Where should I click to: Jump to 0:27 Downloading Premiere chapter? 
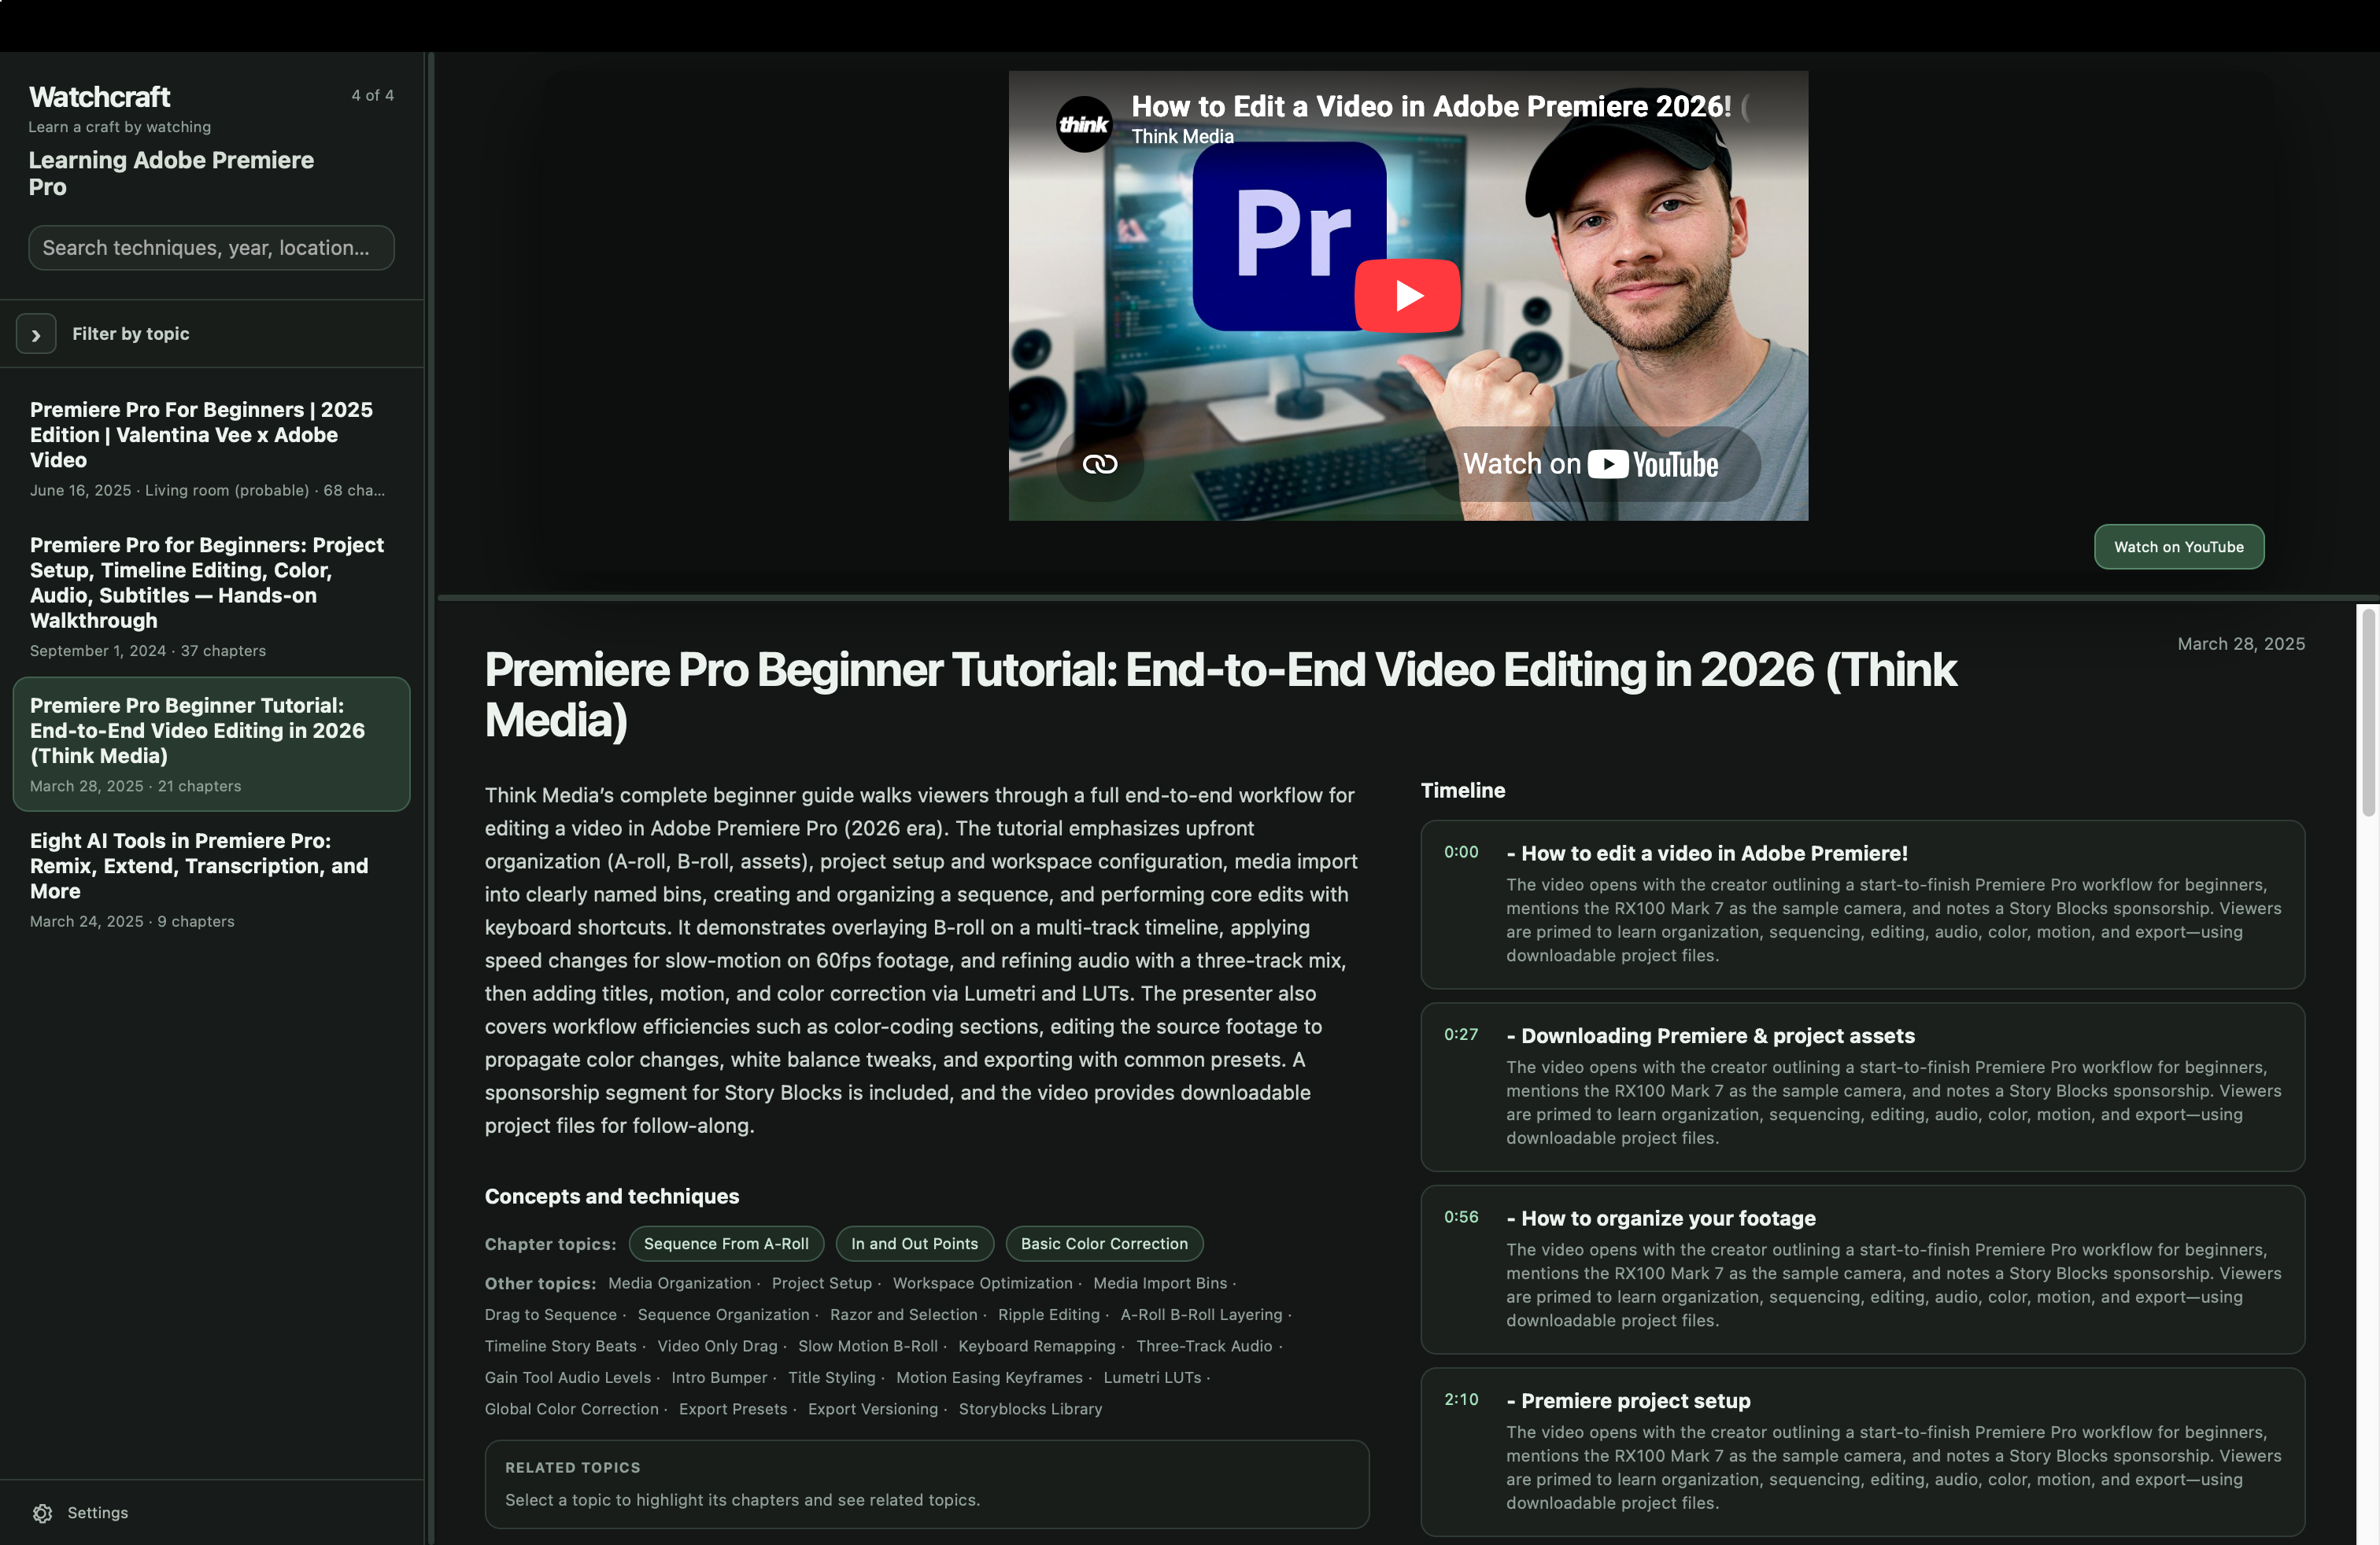1862,1086
